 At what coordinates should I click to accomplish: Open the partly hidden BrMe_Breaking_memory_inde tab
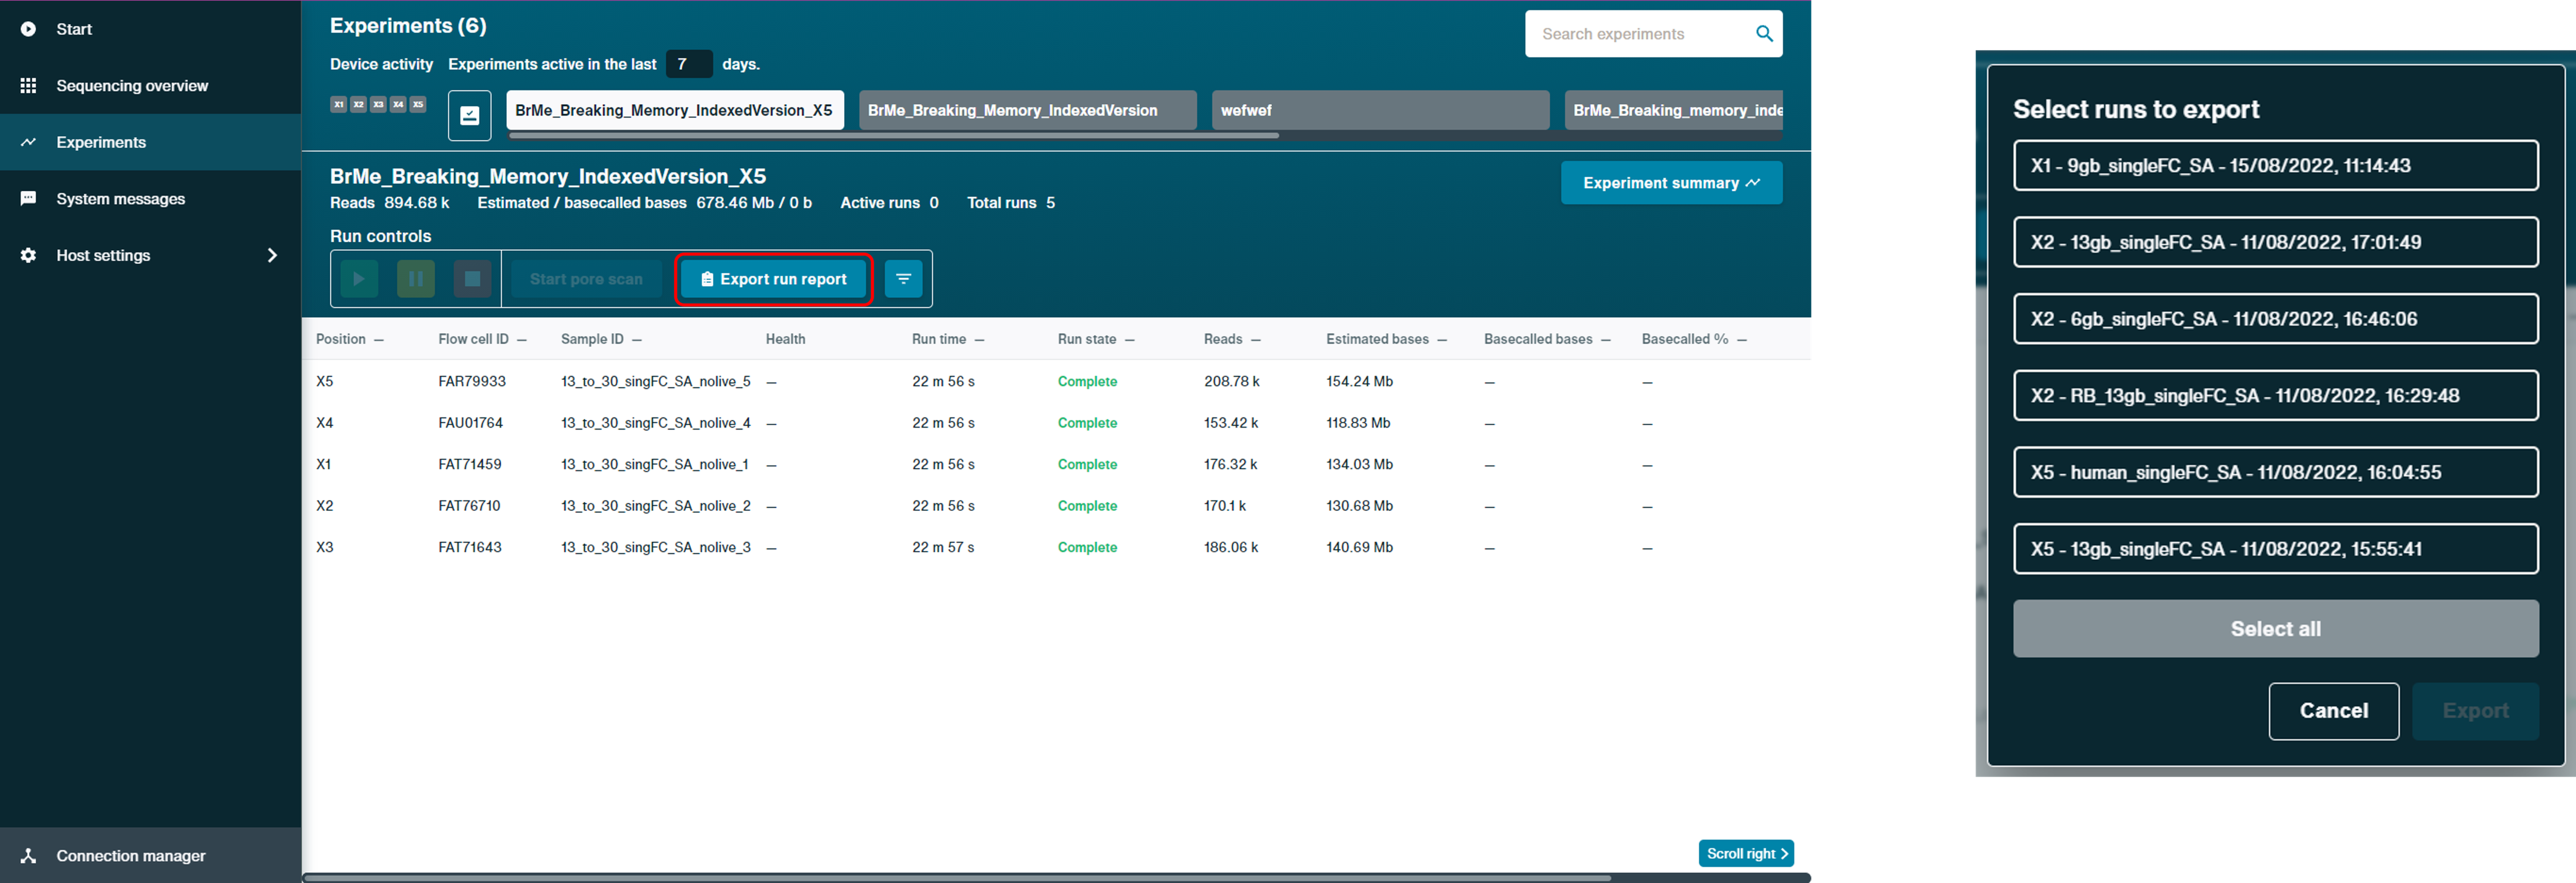1674,110
